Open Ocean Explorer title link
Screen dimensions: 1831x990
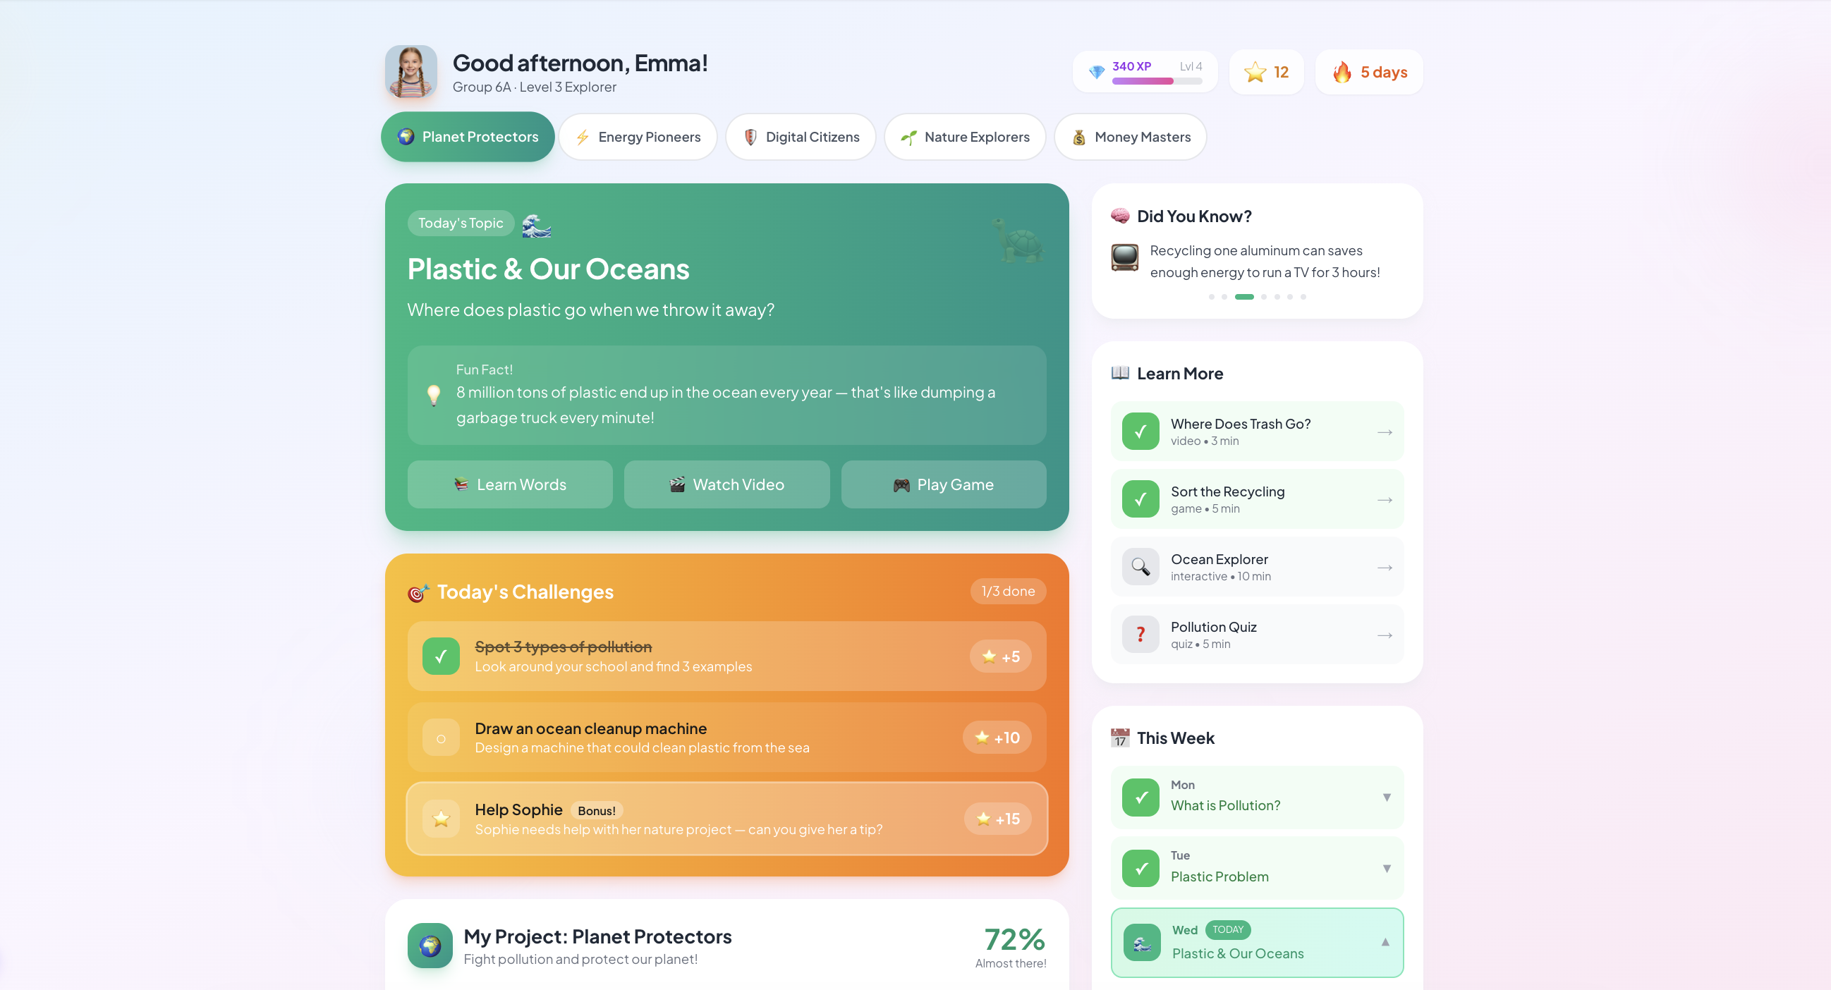[x=1219, y=559]
